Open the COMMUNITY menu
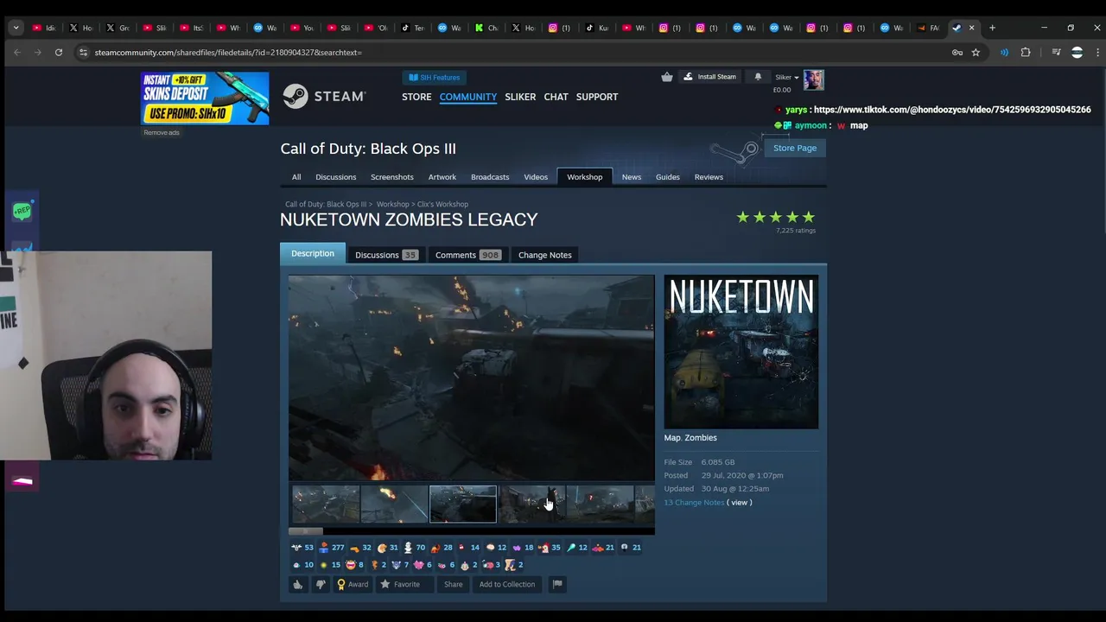The width and height of the screenshot is (1106, 622). coord(467,97)
